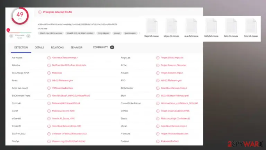
Task: Click the long-sleeps tag
Action: click(x=104, y=33)
